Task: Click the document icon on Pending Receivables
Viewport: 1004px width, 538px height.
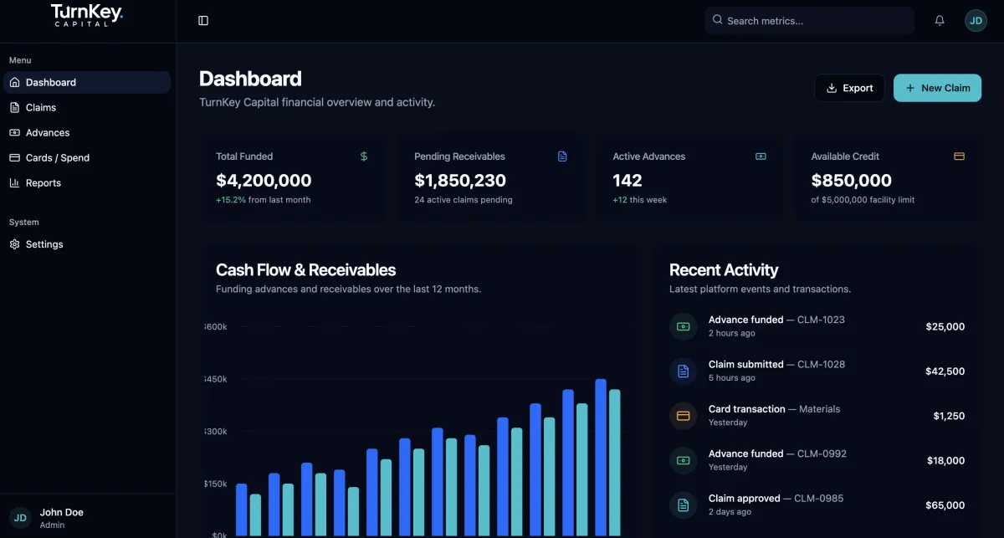Action: click(562, 156)
